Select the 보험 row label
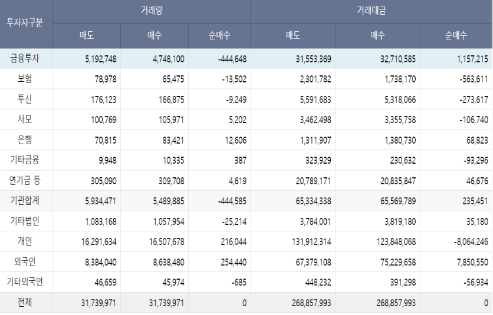This screenshot has height=315, width=493. tap(25, 79)
